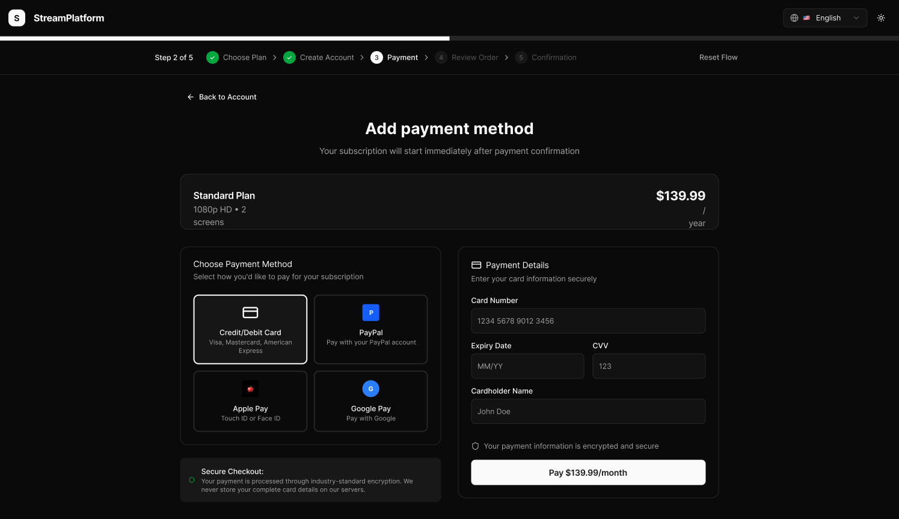Expand the language selector chevron
The width and height of the screenshot is (899, 519).
856,17
